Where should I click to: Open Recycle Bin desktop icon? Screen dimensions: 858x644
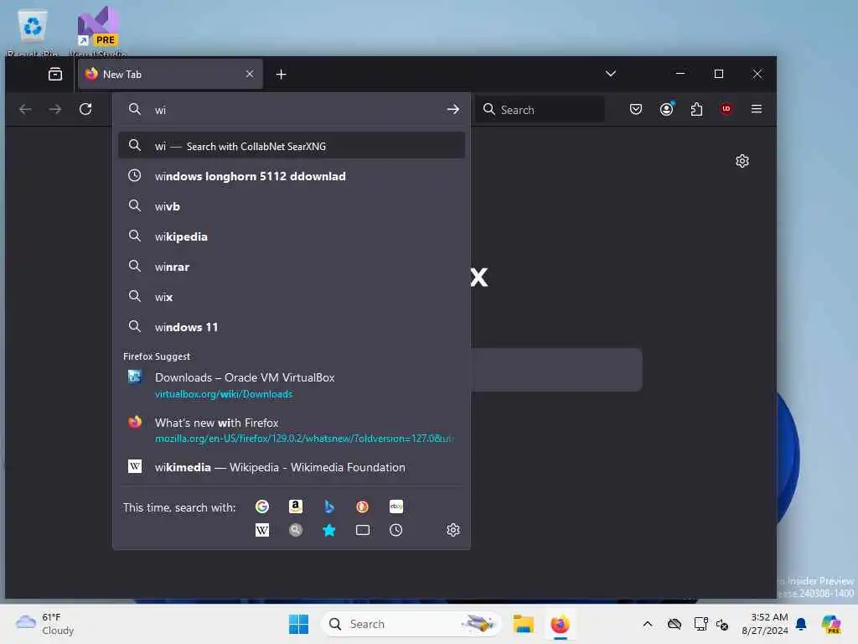coord(33,32)
